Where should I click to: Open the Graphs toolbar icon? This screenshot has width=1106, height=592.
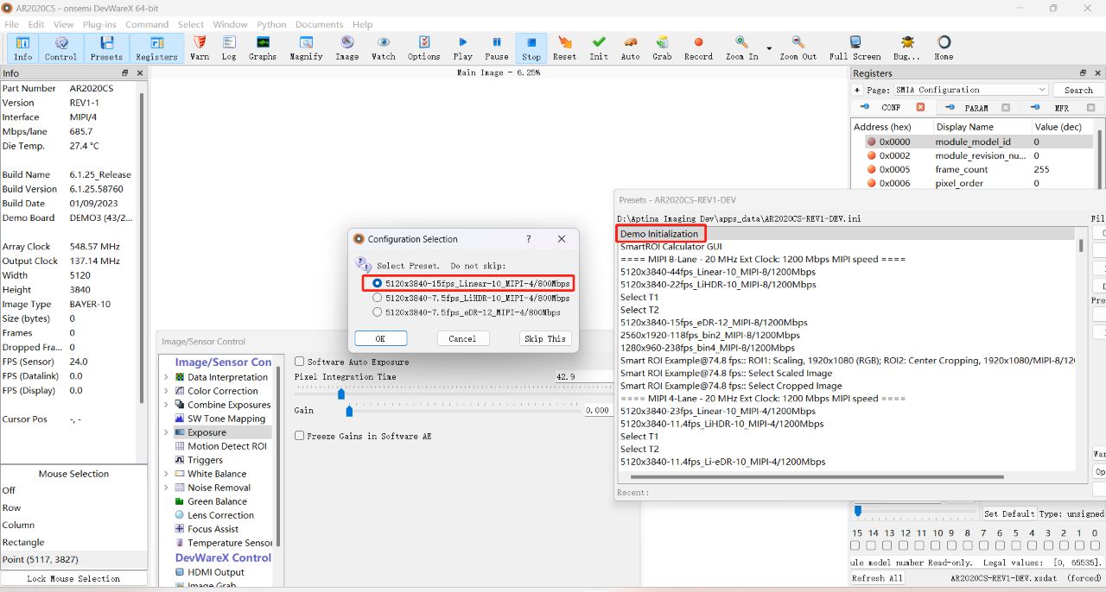tap(263, 47)
